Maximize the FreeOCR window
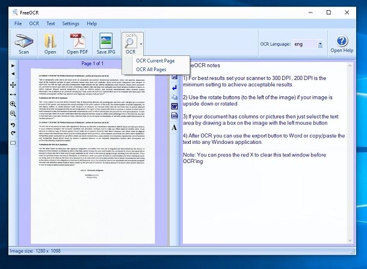This screenshot has width=367, height=269. (328, 13)
